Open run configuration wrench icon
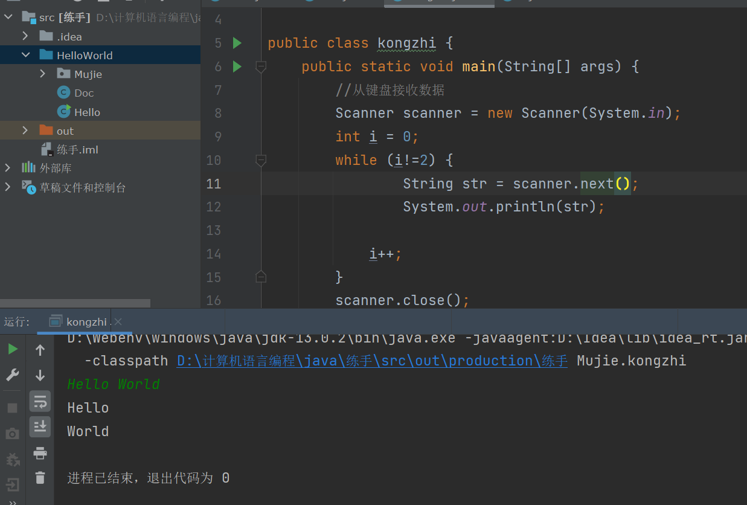 tap(13, 375)
